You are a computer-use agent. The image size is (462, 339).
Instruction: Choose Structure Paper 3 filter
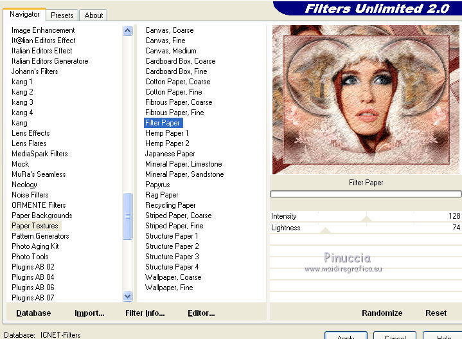pos(172,257)
